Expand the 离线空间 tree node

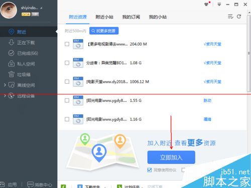point(5,85)
